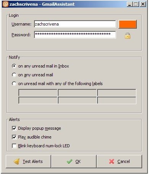
Task: Uncheck Play audible chime
Action: pyautogui.click(x=14, y=137)
